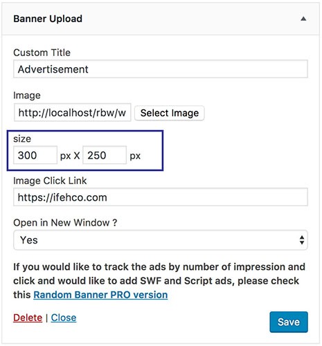Click the Open in New Window ? label
The width and height of the screenshot is (322, 346).
click(65, 223)
